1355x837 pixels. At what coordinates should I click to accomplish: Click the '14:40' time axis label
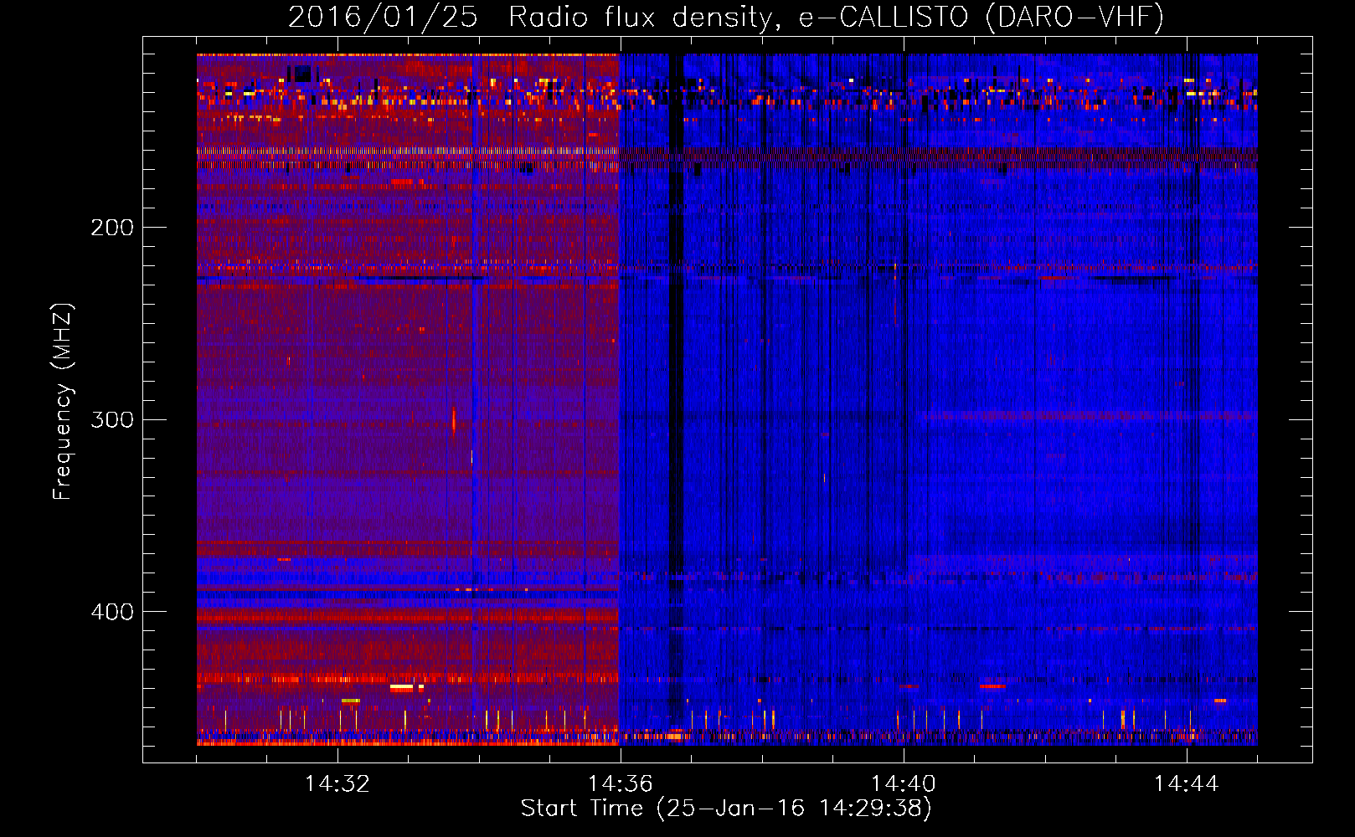904,784
